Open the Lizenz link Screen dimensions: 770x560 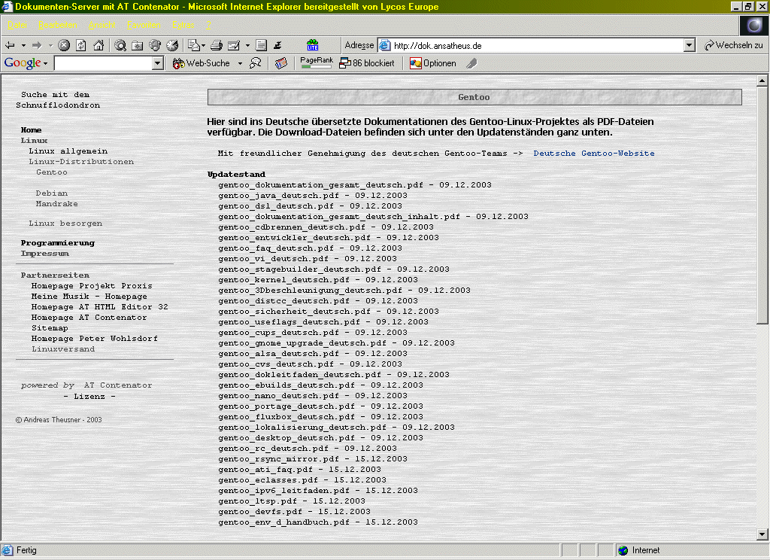[89, 396]
